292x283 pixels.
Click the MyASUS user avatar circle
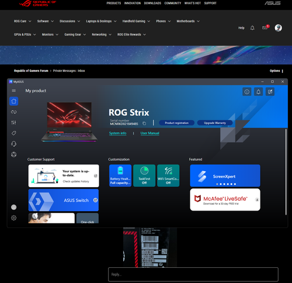tap(13, 207)
